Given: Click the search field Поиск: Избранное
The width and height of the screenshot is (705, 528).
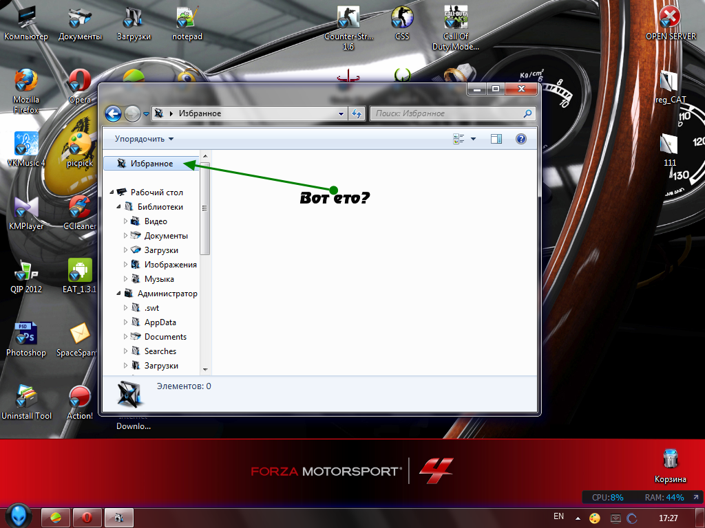Looking at the screenshot, I should point(448,113).
